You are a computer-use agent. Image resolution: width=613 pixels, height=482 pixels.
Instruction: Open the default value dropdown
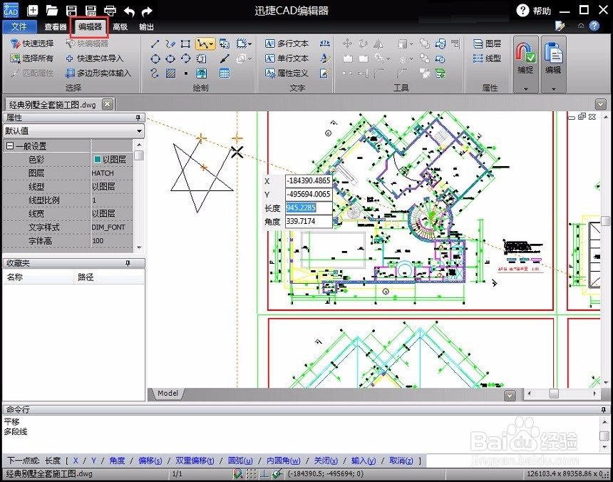click(x=139, y=131)
